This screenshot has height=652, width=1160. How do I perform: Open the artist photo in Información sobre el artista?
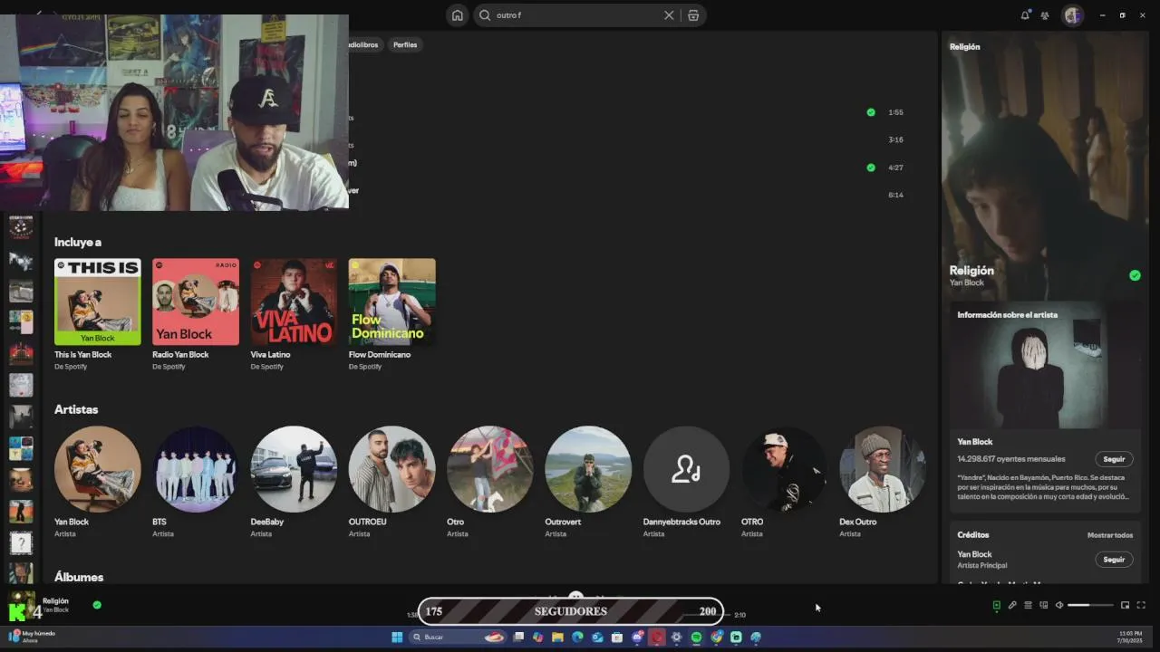click(1044, 365)
